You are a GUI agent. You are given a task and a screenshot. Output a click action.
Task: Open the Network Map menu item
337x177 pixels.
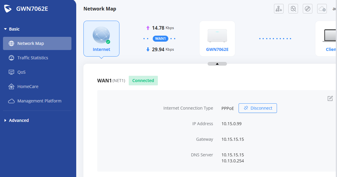coord(37,43)
